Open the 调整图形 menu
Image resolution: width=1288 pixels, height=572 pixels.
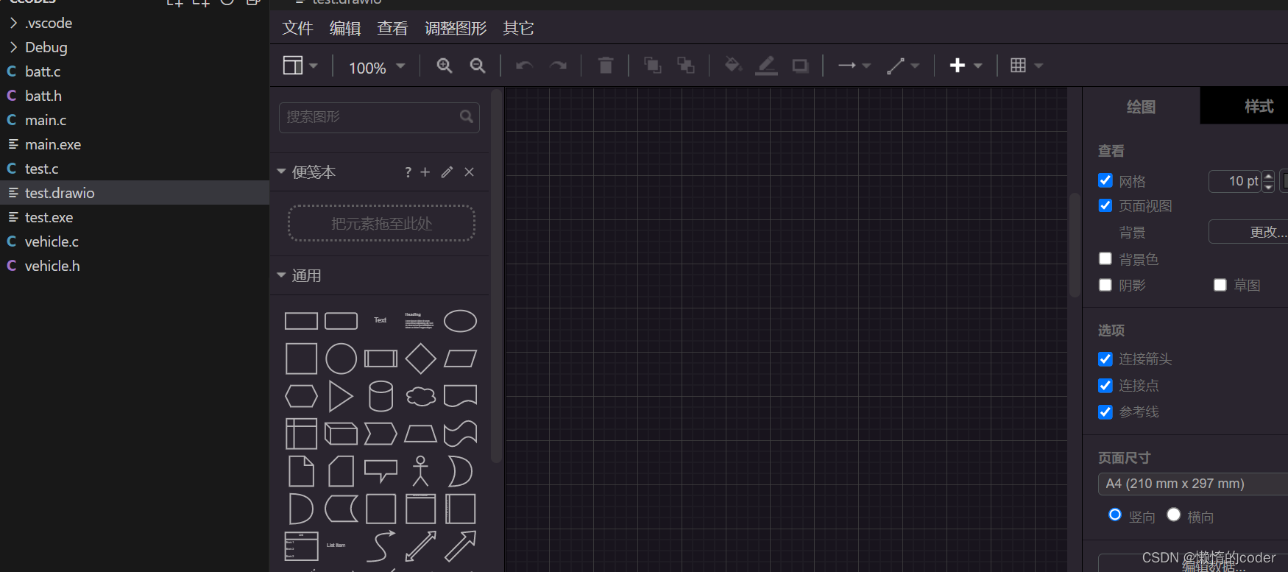coord(456,28)
